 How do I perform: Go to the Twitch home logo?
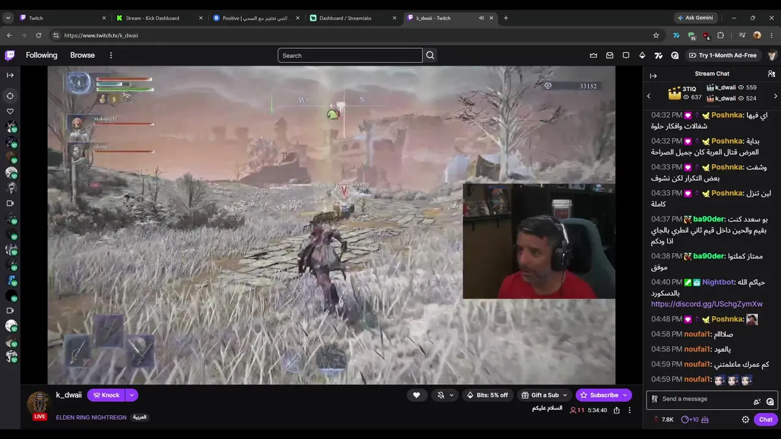pos(10,55)
